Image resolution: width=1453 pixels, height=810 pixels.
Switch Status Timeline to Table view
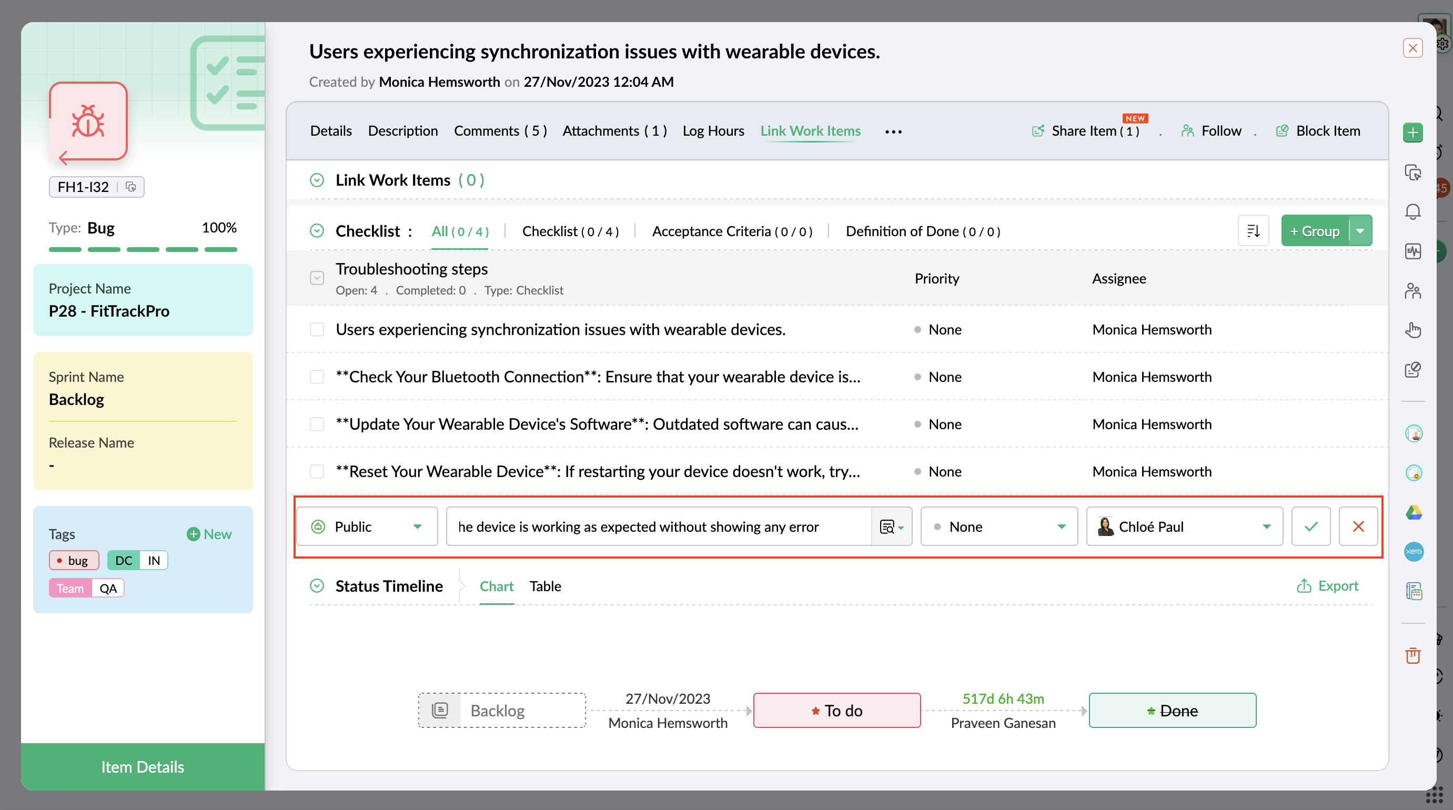pos(545,586)
